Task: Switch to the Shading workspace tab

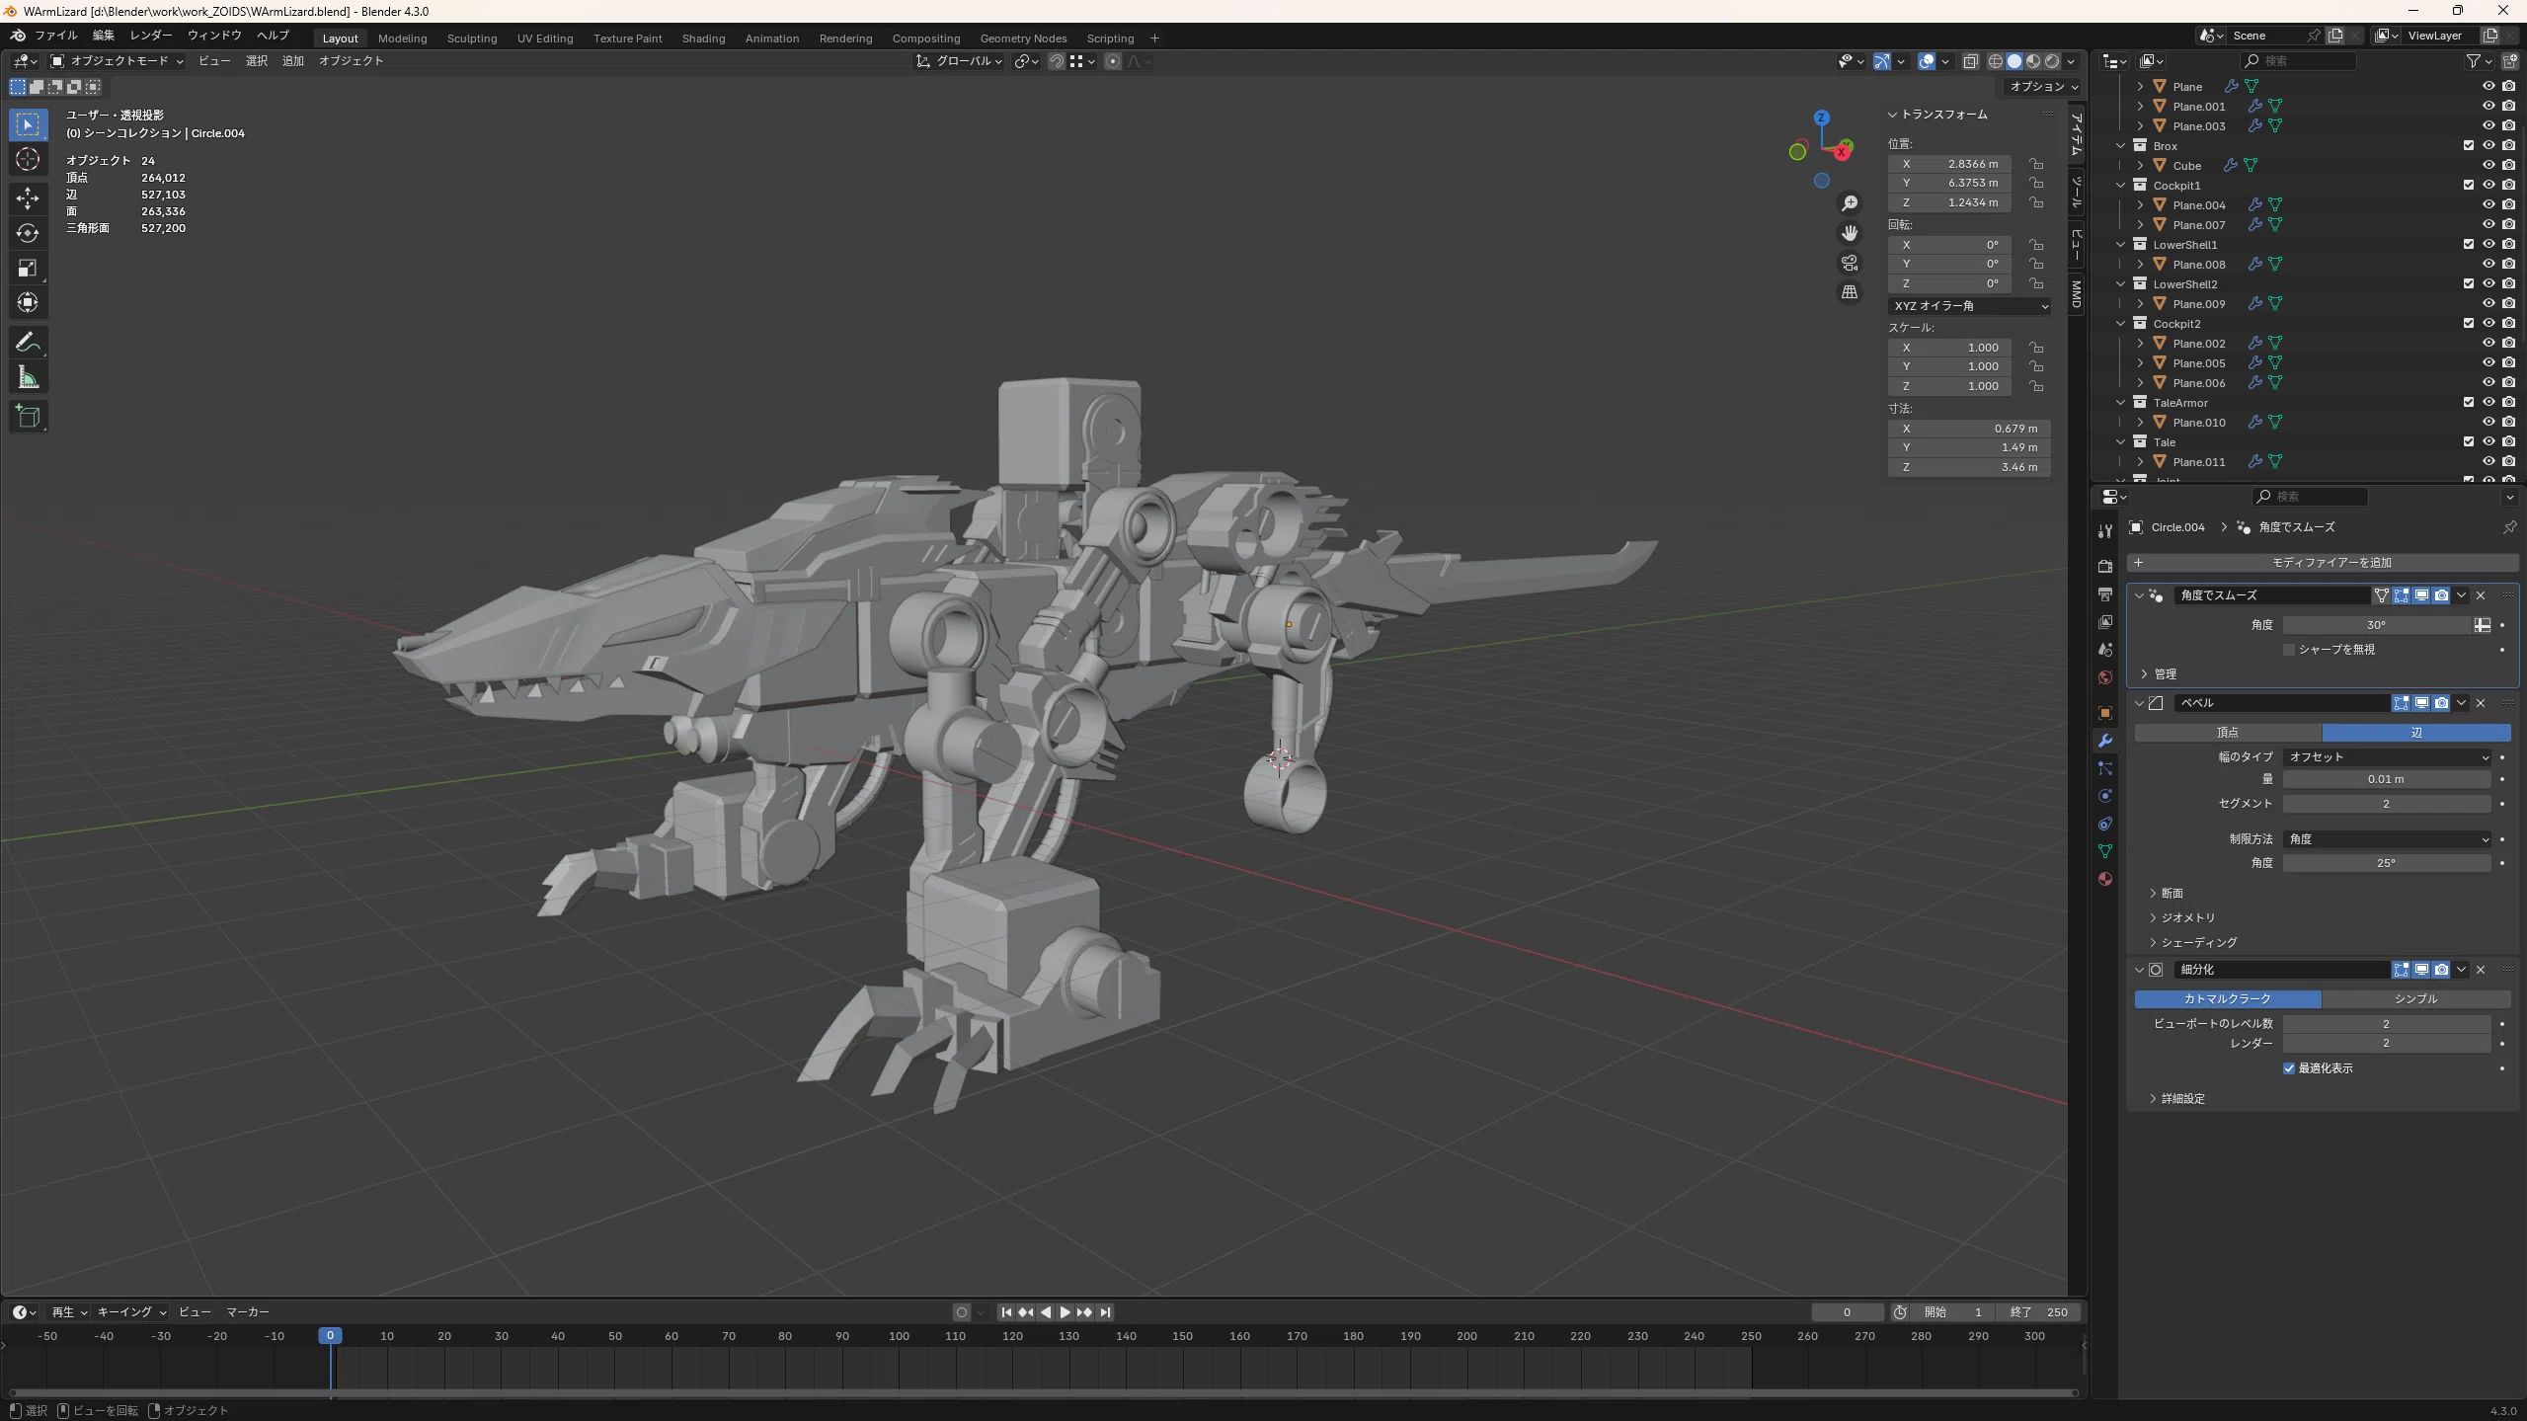Action: pyautogui.click(x=703, y=39)
